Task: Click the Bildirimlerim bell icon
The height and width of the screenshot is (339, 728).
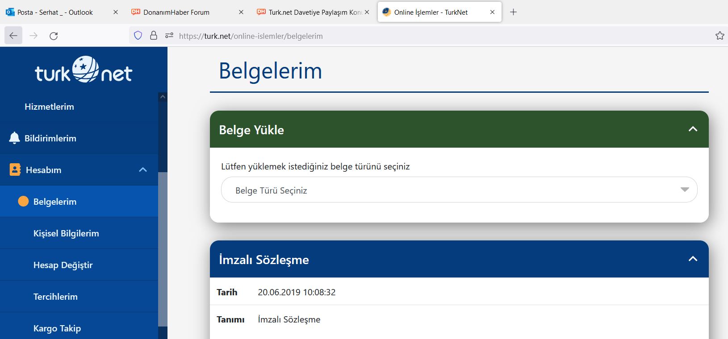Action: [14, 138]
